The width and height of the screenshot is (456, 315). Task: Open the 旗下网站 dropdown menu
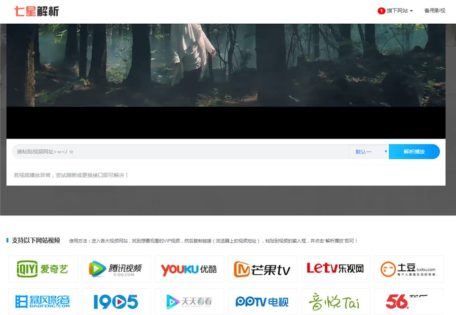399,11
